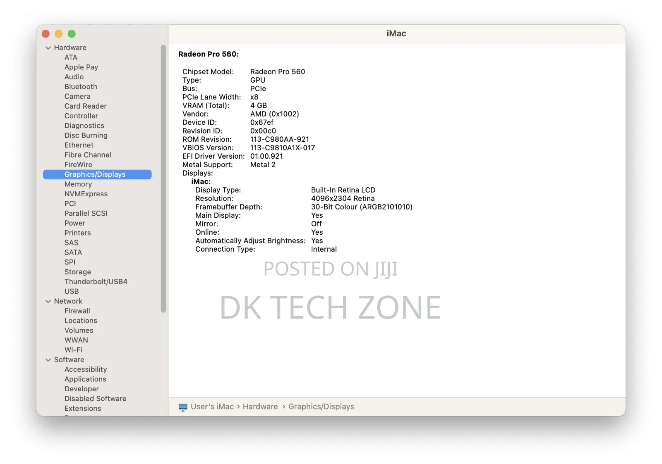Image resolution: width=662 pixels, height=464 pixels.
Task: Select Printers in the sidebar
Action: [x=77, y=233]
